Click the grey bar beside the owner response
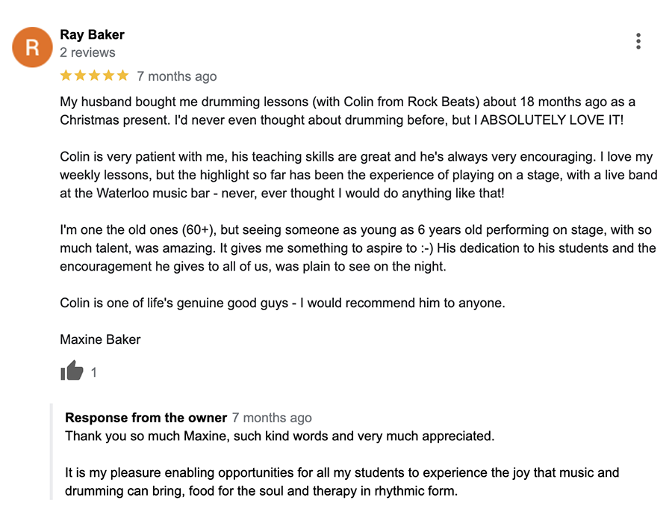The width and height of the screenshot is (672, 506). (x=52, y=451)
